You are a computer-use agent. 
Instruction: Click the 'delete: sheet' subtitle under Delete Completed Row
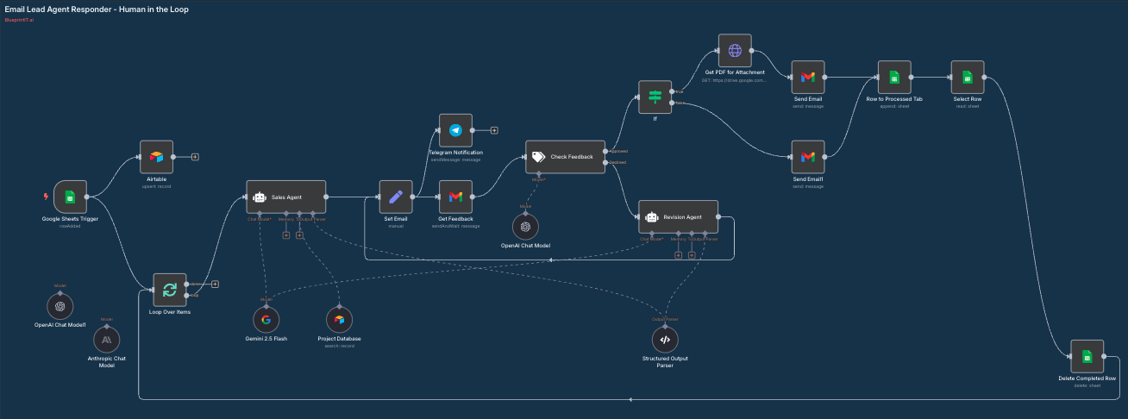1087,385
